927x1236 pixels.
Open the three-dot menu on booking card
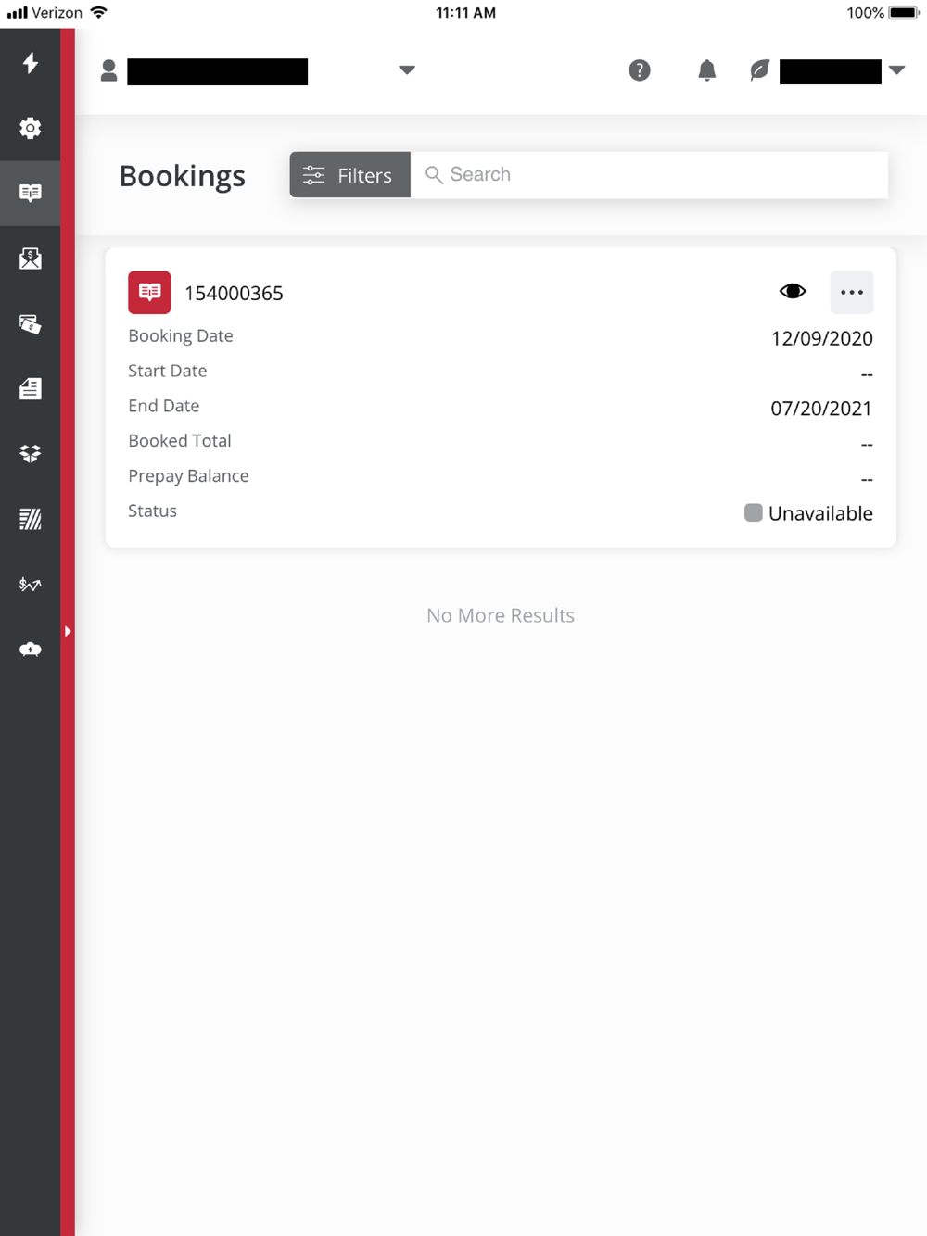tap(852, 292)
